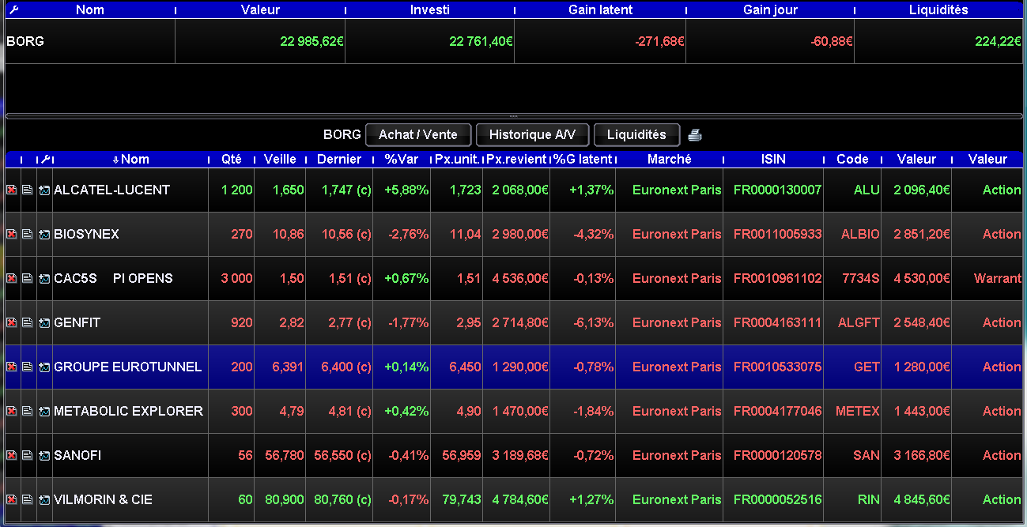Image resolution: width=1027 pixels, height=527 pixels.
Task: Click the red delete icon for BIOSYNEX
Action: [12, 235]
